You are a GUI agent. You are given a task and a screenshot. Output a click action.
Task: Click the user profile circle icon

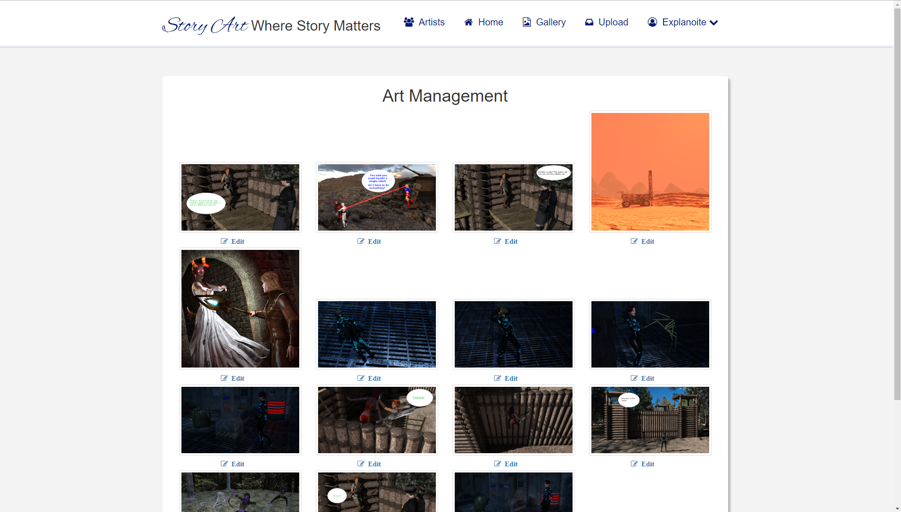tap(652, 22)
